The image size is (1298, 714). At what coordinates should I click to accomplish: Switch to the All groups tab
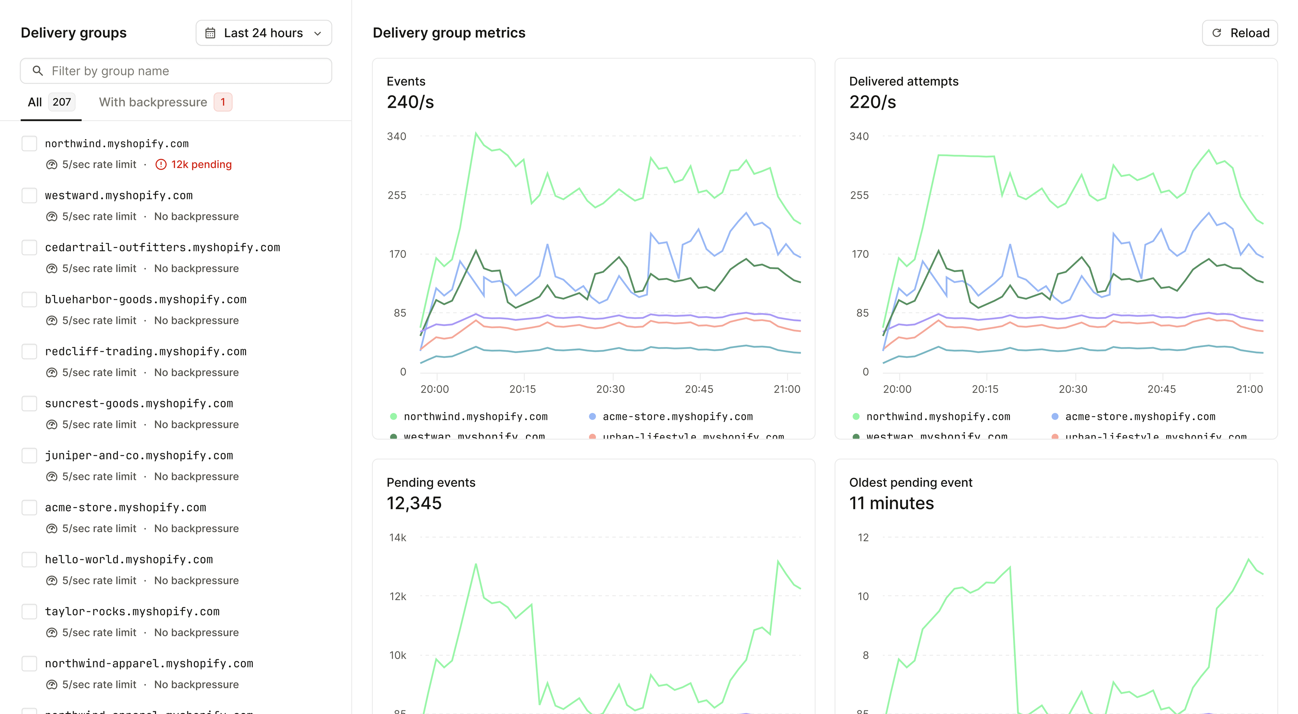pyautogui.click(x=51, y=102)
